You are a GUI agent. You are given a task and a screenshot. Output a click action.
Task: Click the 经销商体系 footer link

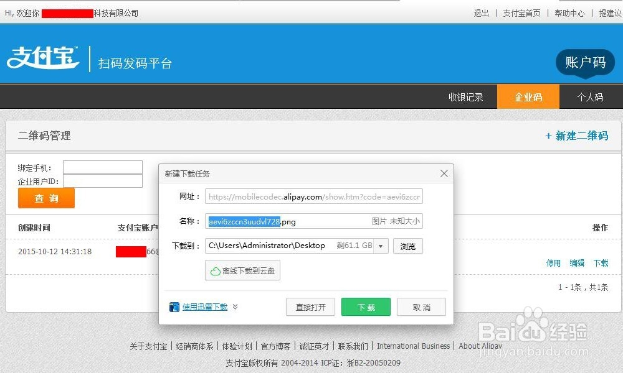[194, 346]
